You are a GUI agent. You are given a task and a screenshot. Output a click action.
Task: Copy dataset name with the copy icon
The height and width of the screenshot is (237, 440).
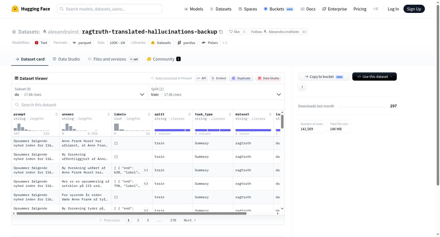point(221,32)
